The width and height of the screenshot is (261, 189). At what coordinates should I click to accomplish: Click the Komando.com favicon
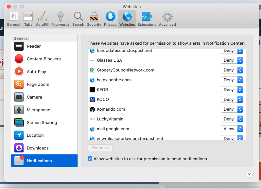[x=92, y=109]
